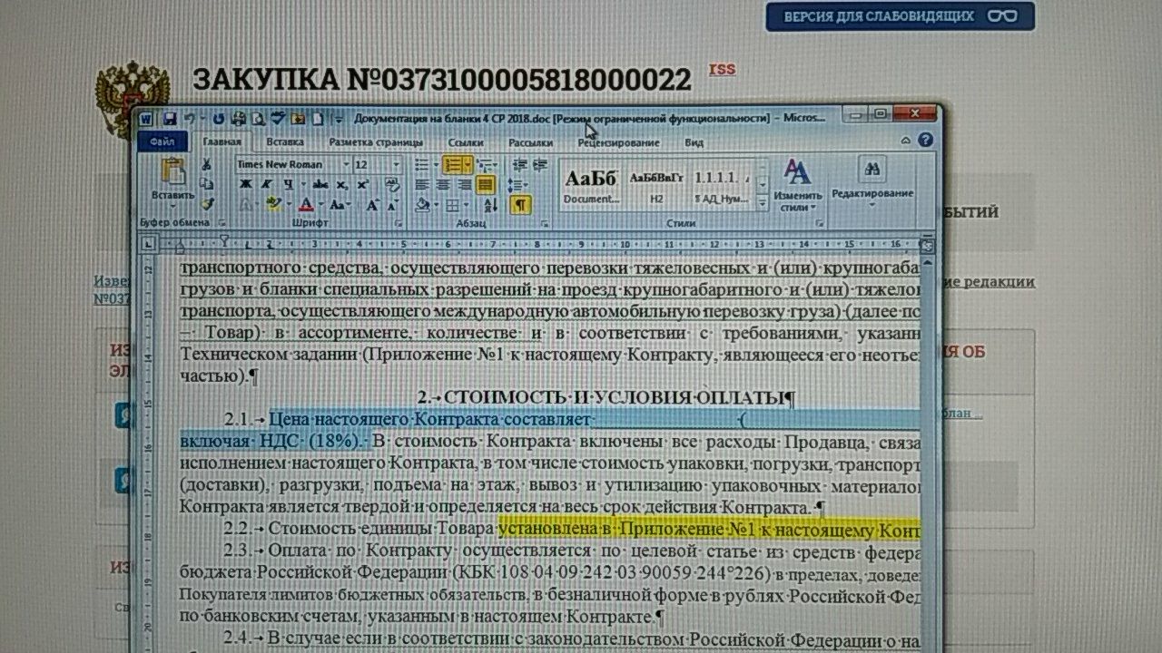Align the paragraph text to the left
This screenshot has height=653, width=1162.
422,185
